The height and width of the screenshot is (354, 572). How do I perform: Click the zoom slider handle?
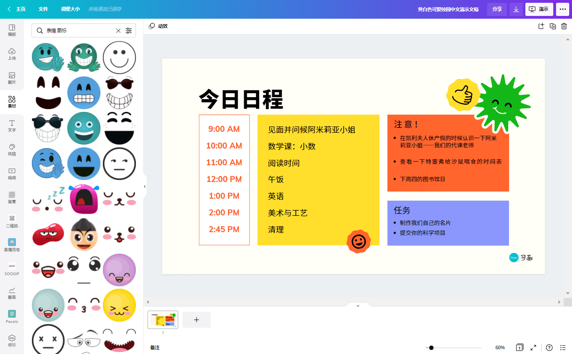[x=431, y=348]
